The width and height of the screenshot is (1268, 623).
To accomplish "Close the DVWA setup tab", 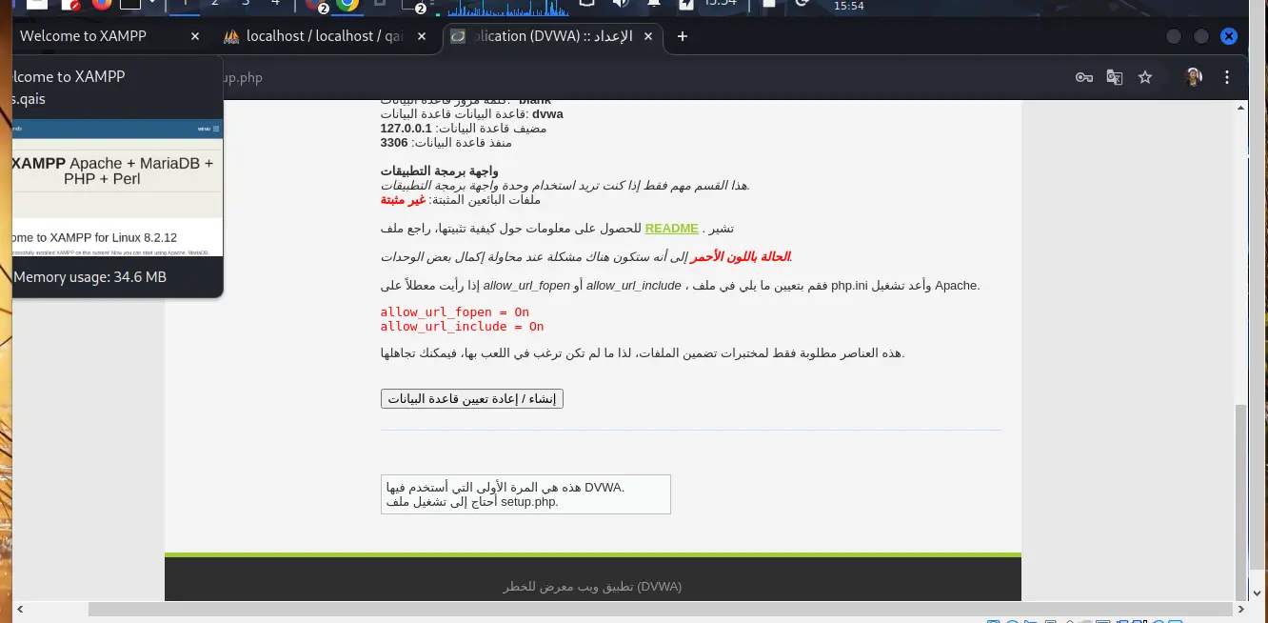I will click(x=649, y=36).
